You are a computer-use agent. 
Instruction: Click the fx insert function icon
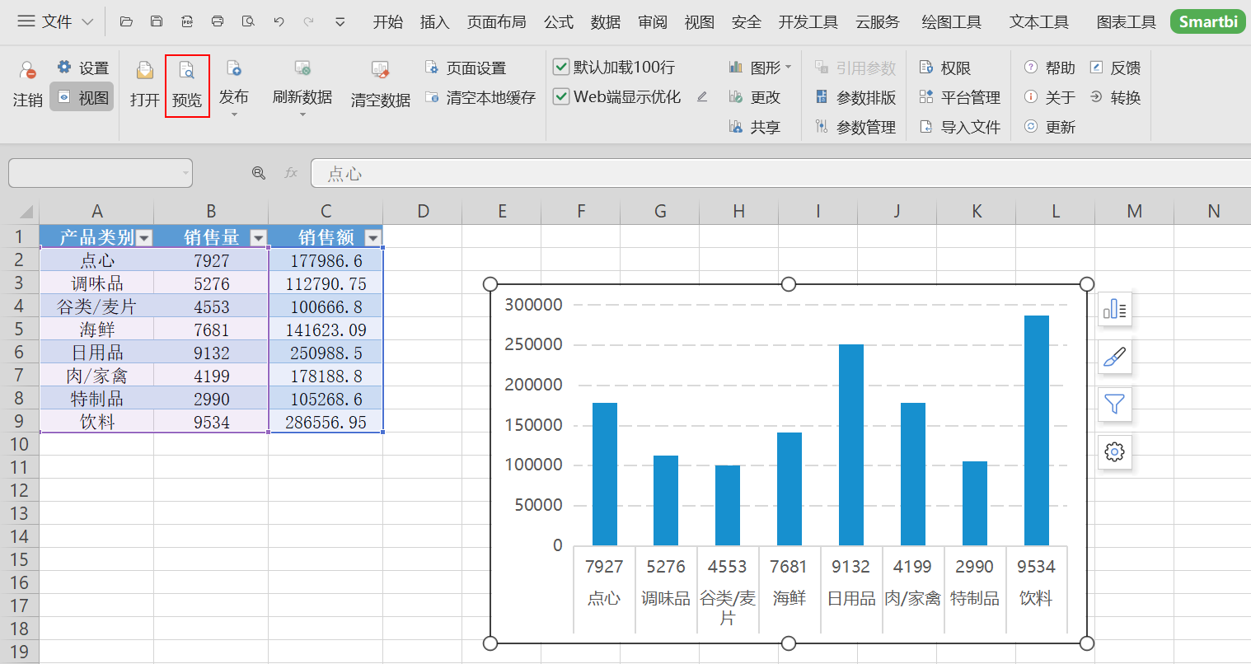[290, 173]
